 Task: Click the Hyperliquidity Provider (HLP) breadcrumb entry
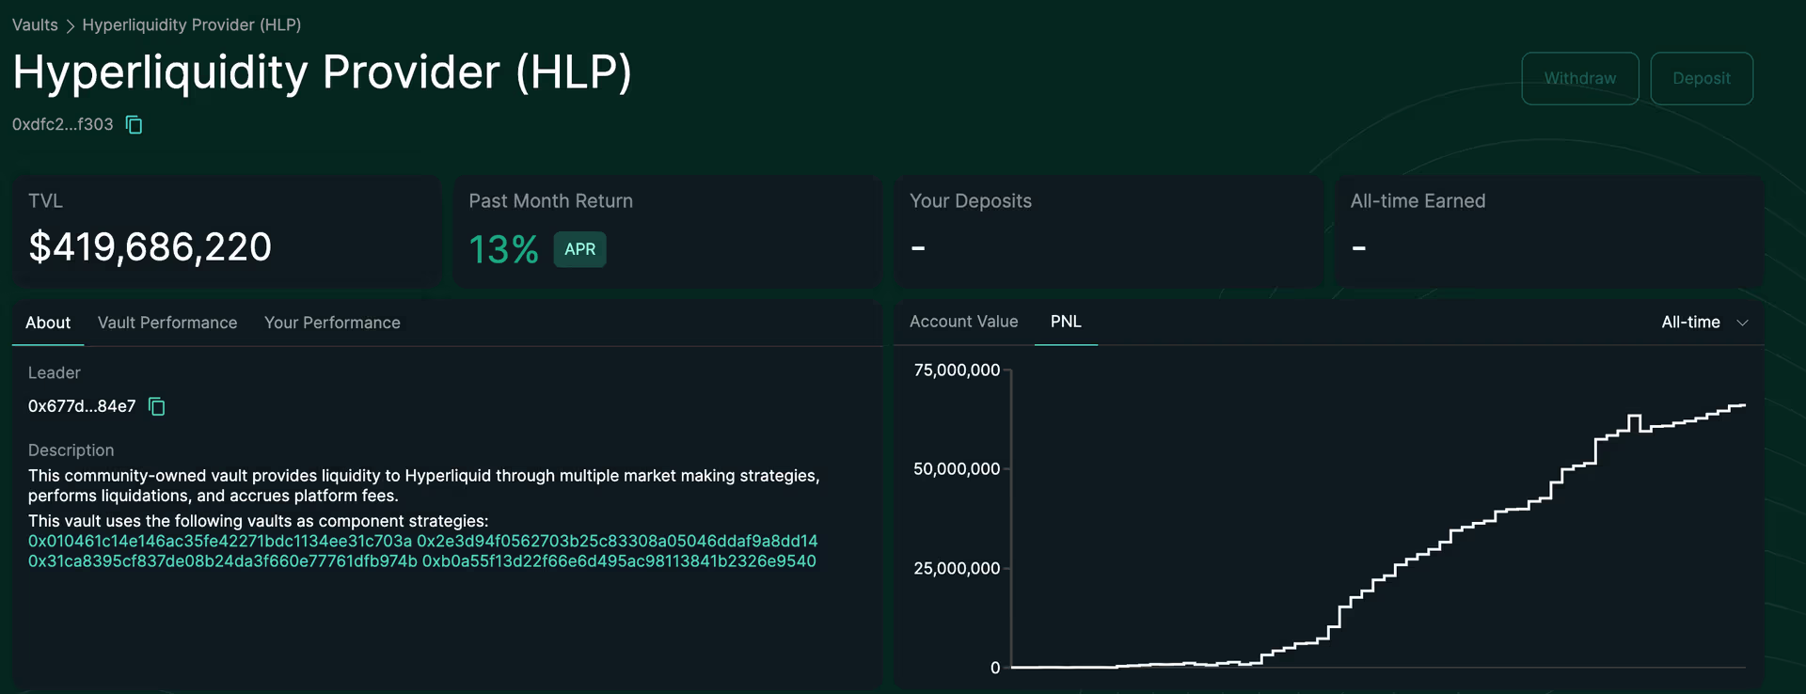191,24
